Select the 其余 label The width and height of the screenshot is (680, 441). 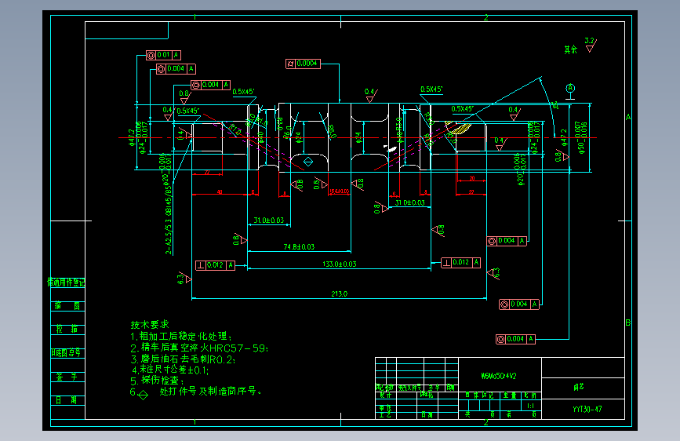[x=571, y=49]
